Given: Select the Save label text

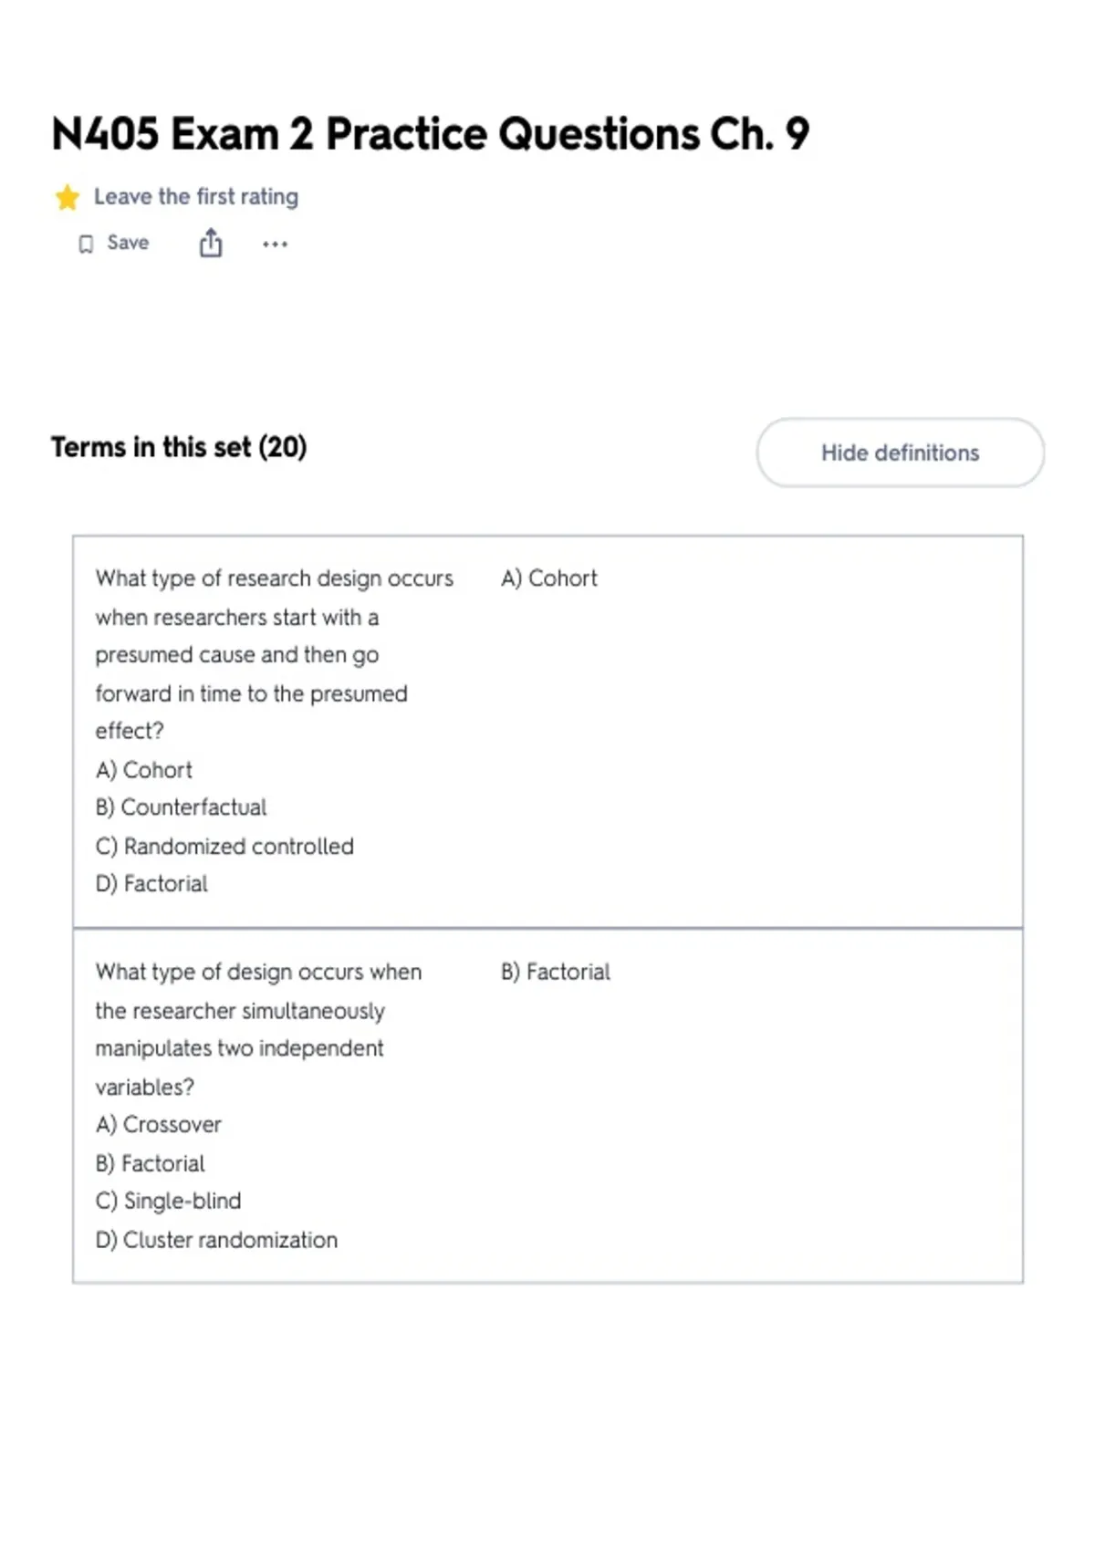Looking at the screenshot, I should pyautogui.click(x=128, y=243).
